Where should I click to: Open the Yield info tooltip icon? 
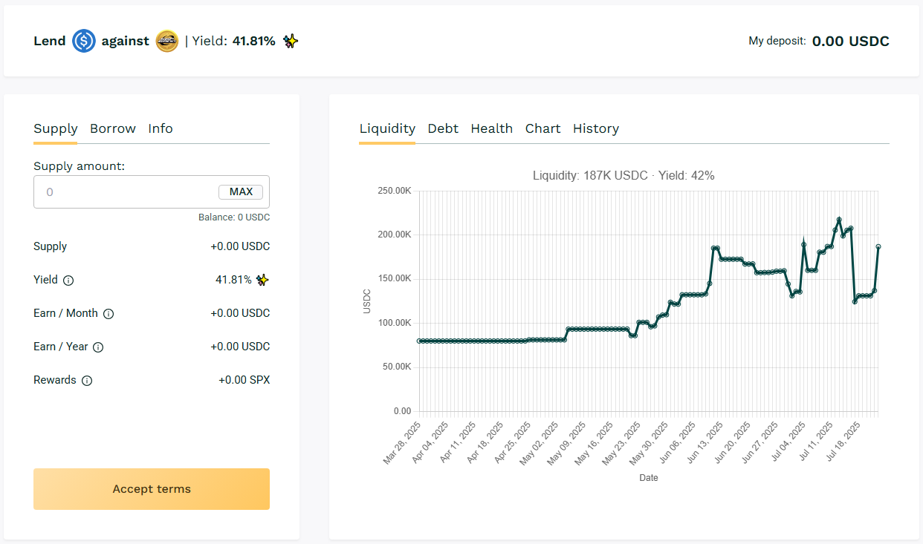coord(68,281)
